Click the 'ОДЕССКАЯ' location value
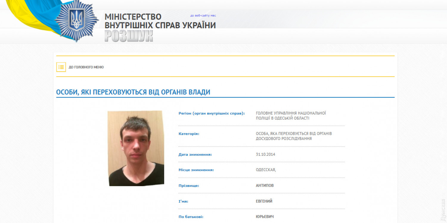This screenshot has width=447, height=223. click(x=266, y=170)
